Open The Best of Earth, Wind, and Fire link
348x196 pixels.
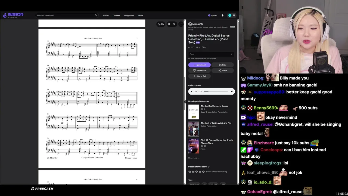pyautogui.click(x=216, y=123)
